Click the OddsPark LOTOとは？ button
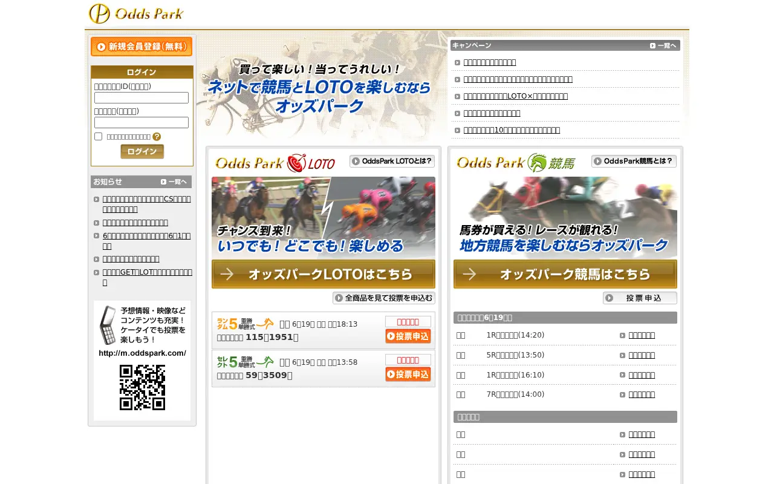 click(x=392, y=161)
